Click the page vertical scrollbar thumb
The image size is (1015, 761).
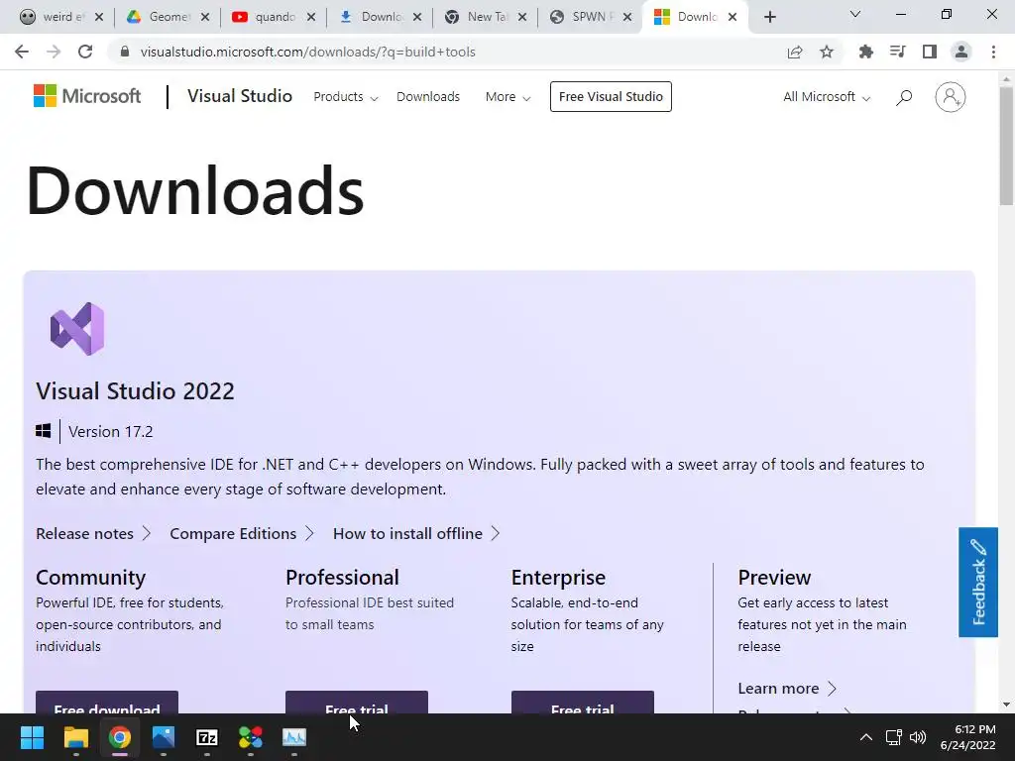1006,146
